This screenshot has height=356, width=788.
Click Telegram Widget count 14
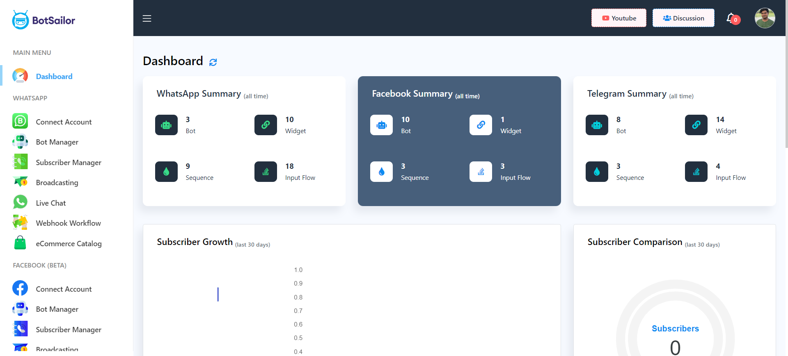point(720,119)
